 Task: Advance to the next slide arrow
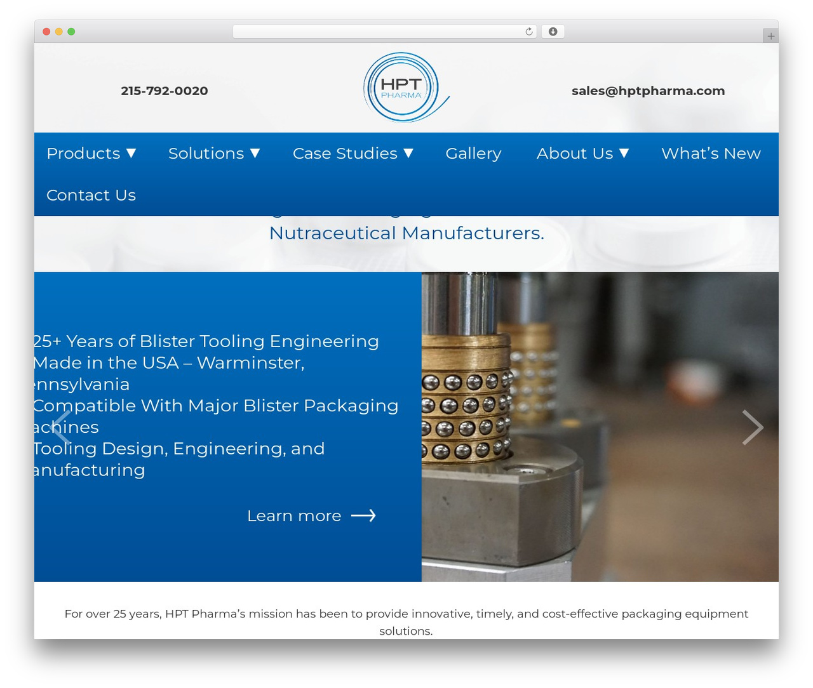coord(753,427)
